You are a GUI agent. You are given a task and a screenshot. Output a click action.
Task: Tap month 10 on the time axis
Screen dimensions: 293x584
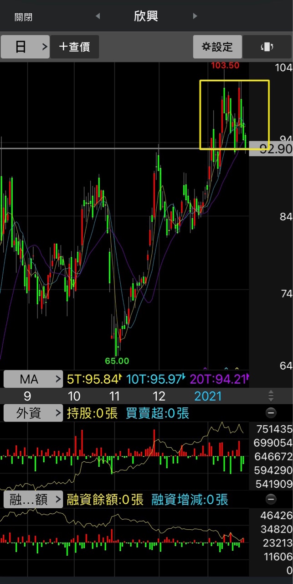pyautogui.click(x=74, y=396)
